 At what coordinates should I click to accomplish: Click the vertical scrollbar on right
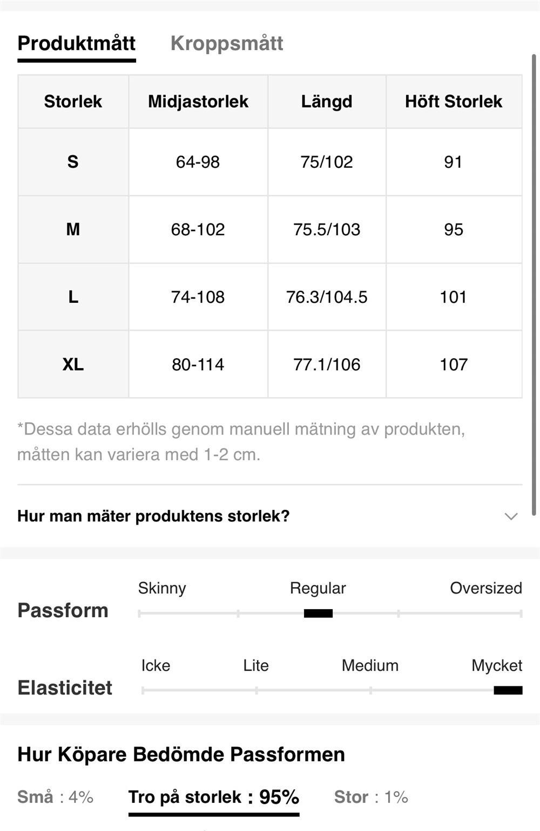click(534, 285)
